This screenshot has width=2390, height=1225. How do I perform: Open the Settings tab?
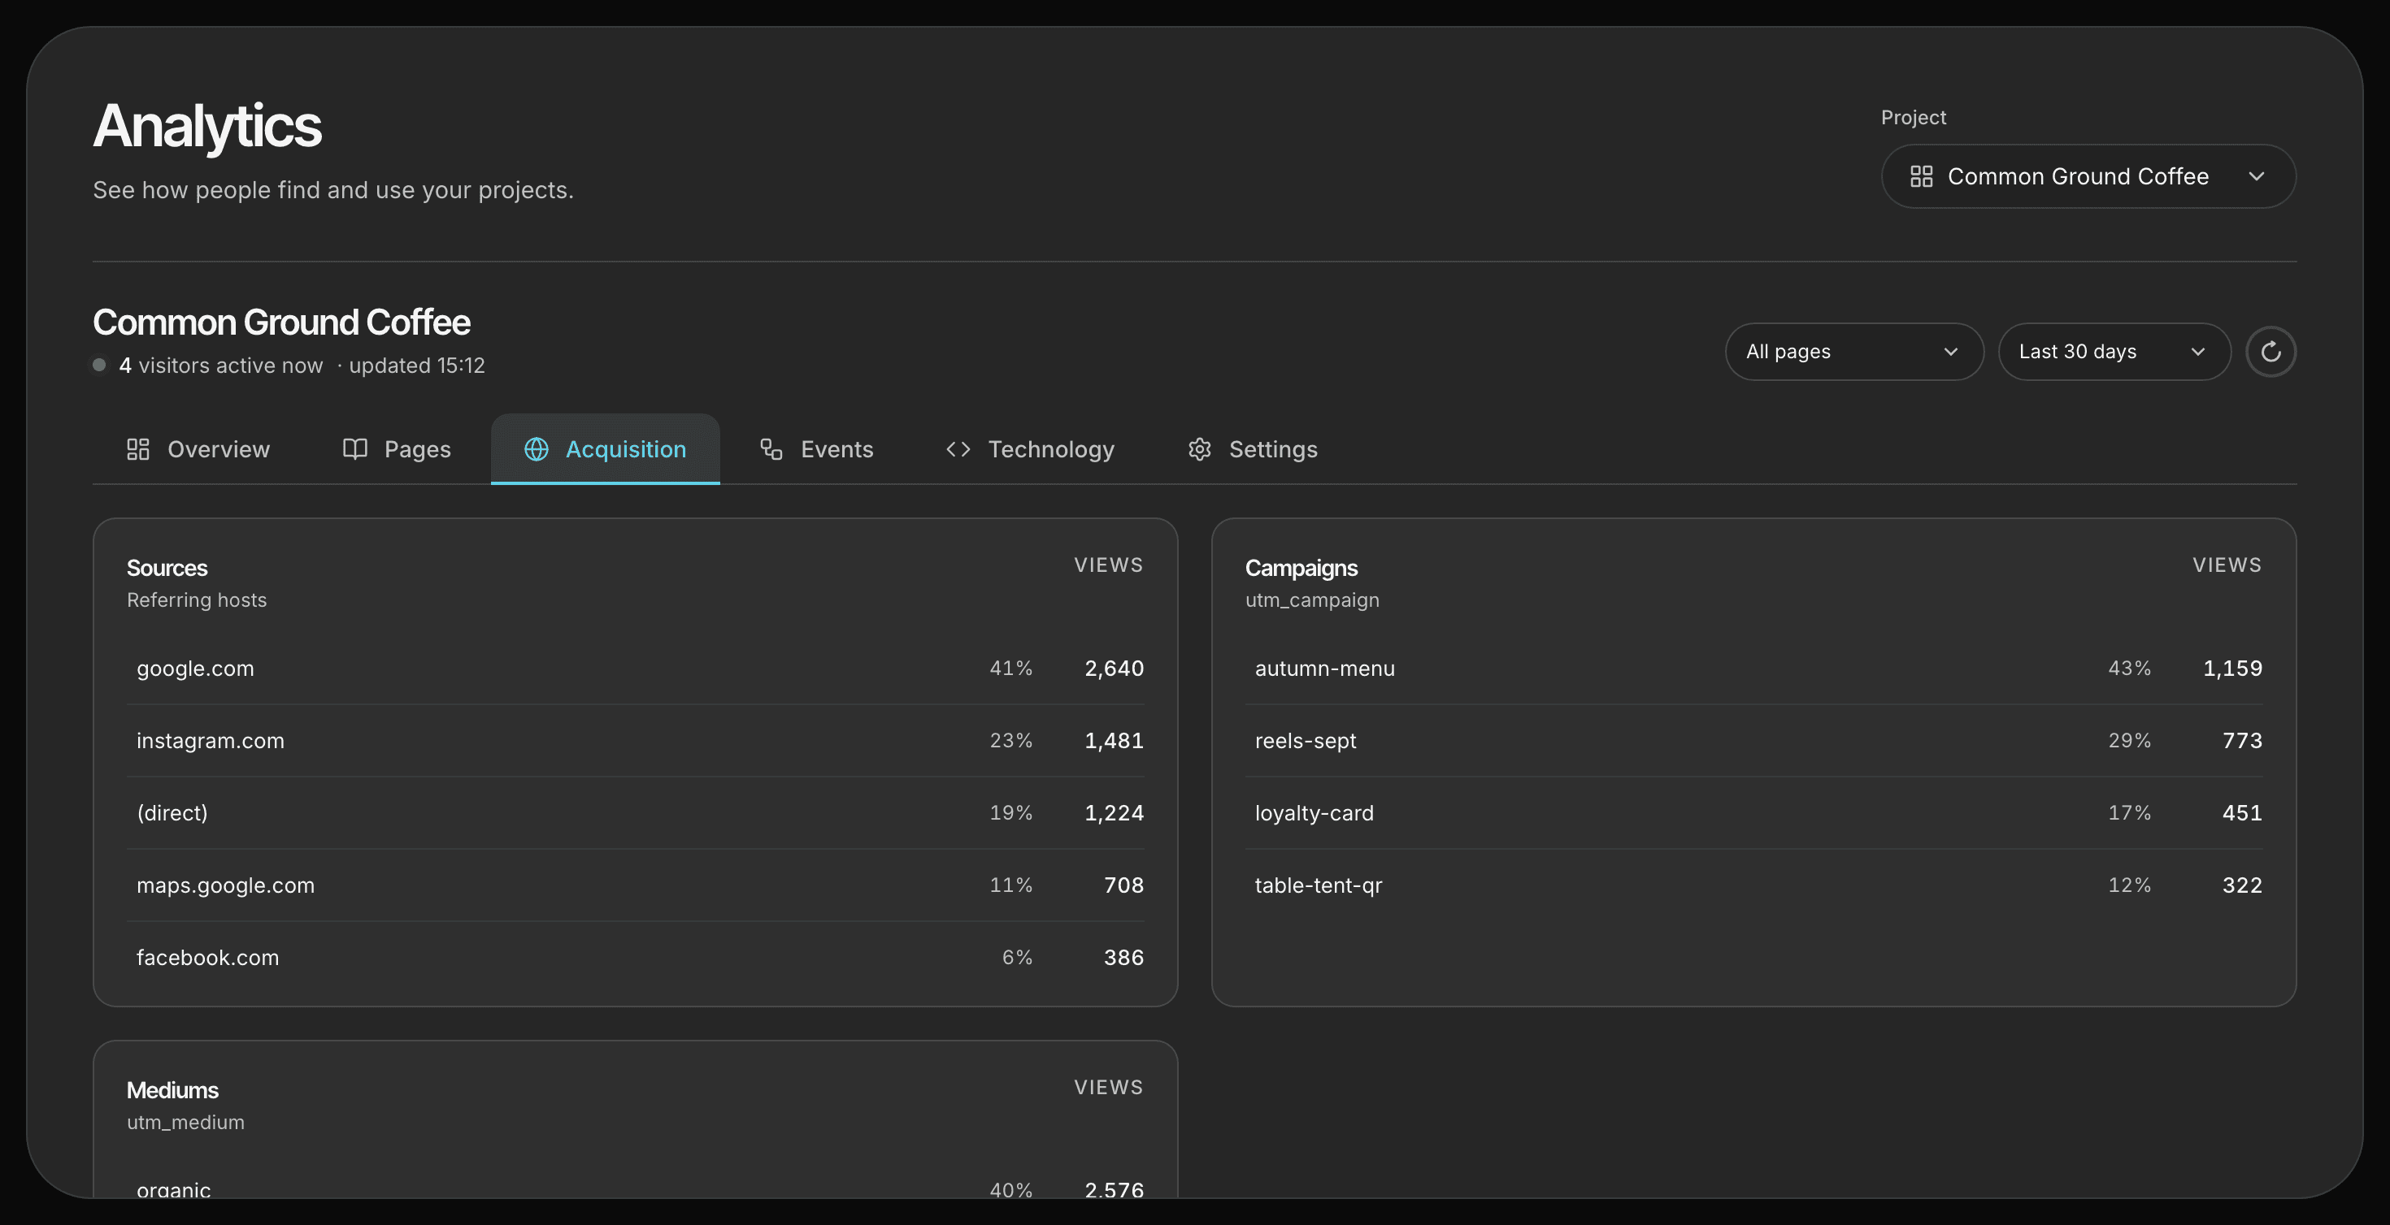coord(1253,449)
